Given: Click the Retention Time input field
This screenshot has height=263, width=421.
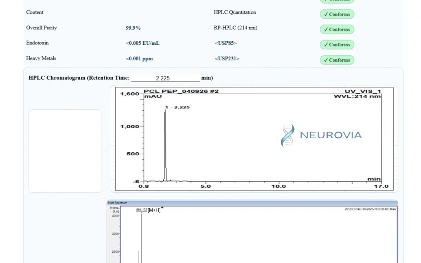Looking at the screenshot, I should (165, 78).
